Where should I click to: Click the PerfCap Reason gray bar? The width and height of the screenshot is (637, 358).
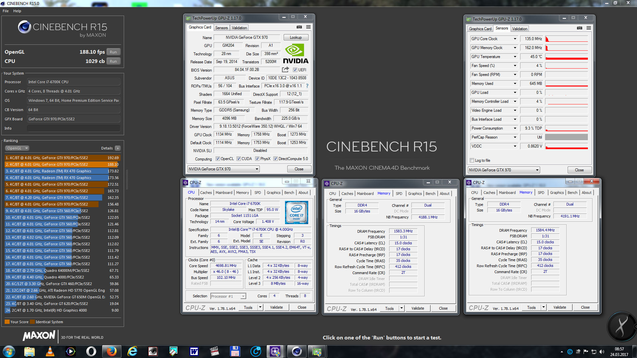(x=566, y=137)
